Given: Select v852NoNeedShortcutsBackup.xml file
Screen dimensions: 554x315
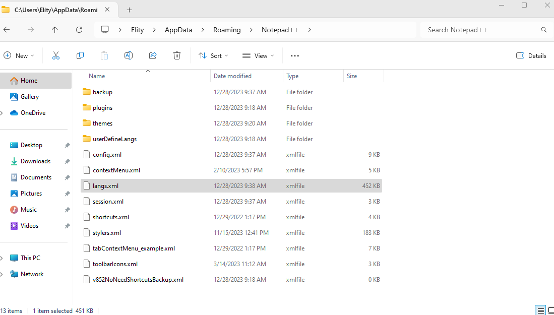Looking at the screenshot, I should coord(231,279).
